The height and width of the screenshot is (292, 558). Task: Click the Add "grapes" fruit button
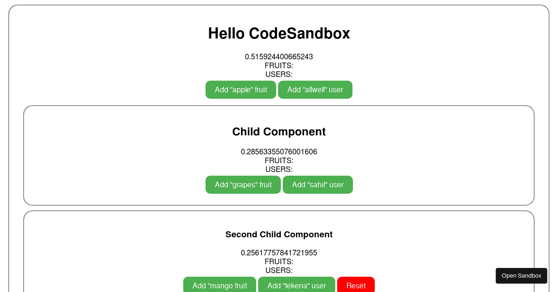click(x=243, y=184)
